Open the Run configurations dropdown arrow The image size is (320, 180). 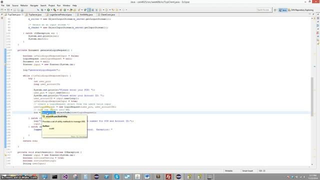point(51,10)
